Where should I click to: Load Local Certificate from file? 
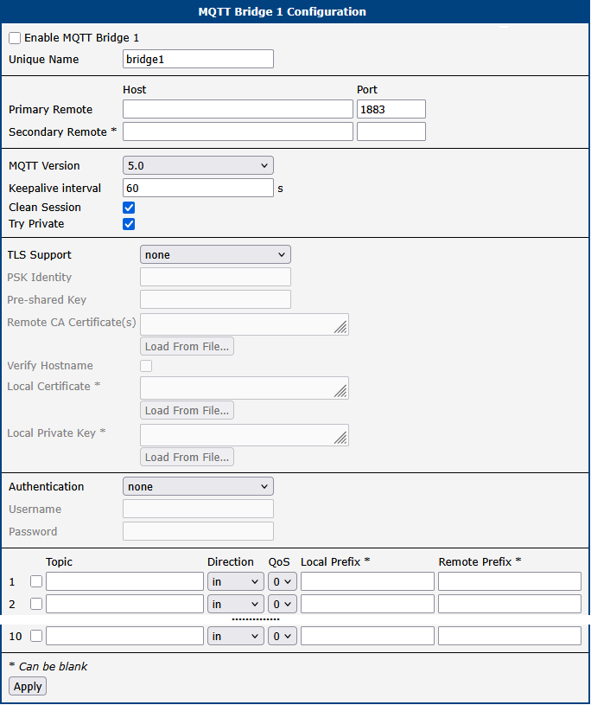pos(187,410)
